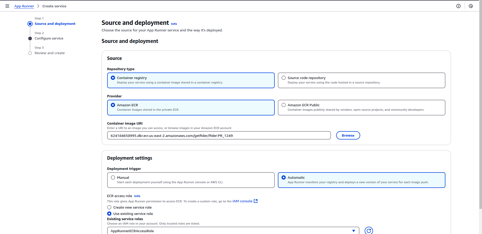Screen dimensions: 482x234
Task: Click the Configure service step in wizard
Action: tap(49, 38)
